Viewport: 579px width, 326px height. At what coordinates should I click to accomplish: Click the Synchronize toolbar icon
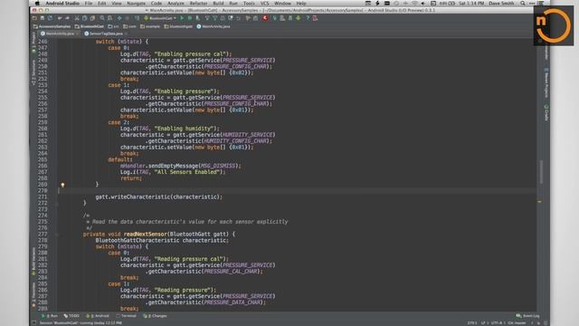[x=50, y=18]
